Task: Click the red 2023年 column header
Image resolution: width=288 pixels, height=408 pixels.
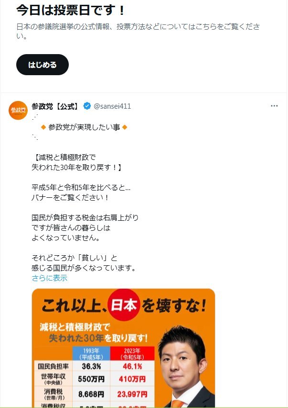Action: click(132, 353)
